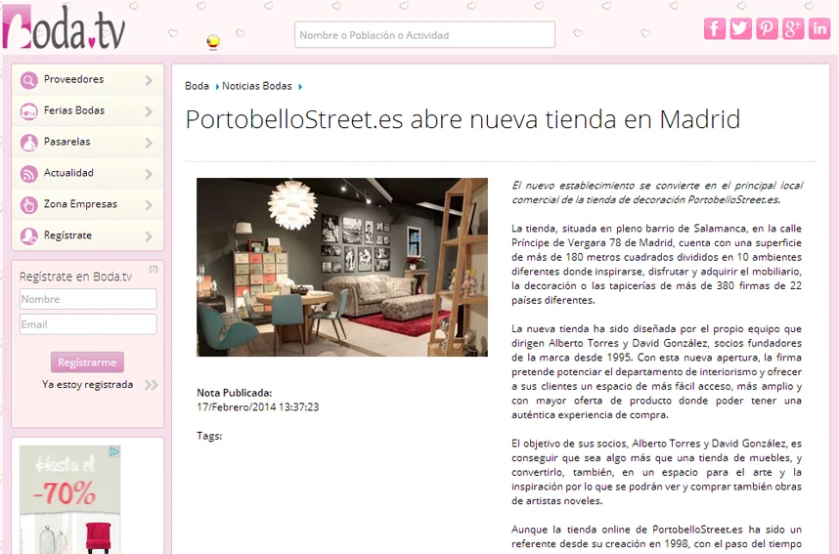Click the Spanish flag language icon
Screen dimensions: 839x554
(x=213, y=41)
